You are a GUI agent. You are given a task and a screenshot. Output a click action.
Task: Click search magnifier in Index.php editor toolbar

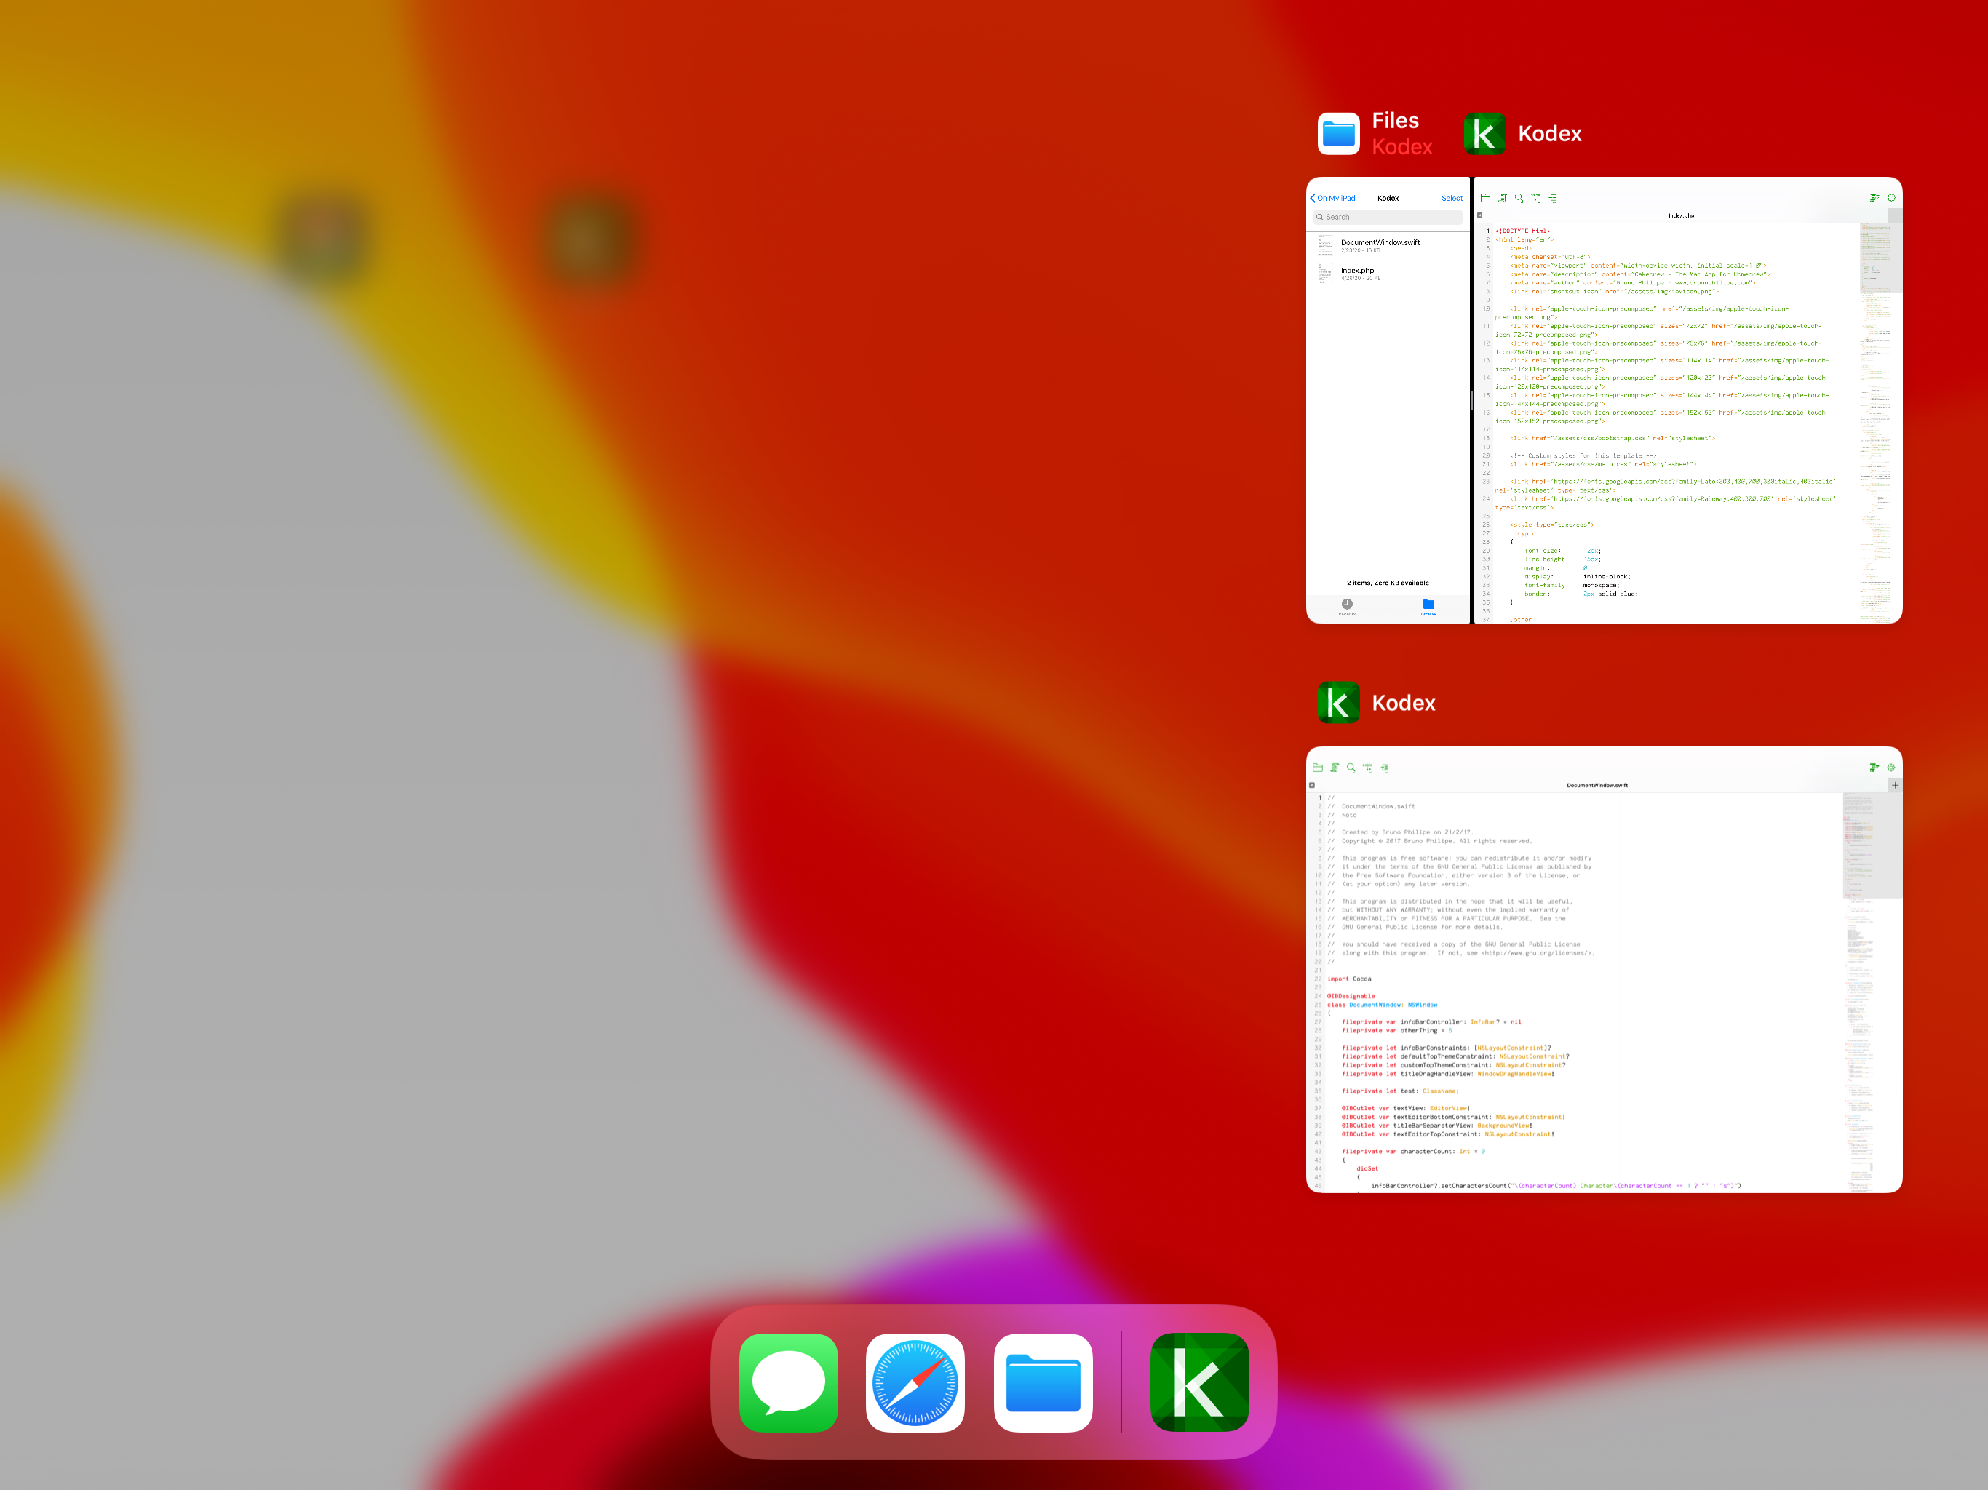pos(1519,198)
